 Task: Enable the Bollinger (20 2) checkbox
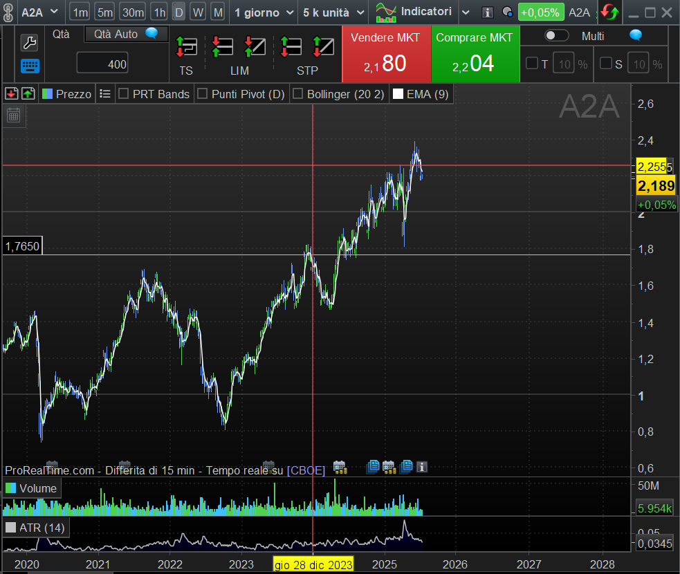click(298, 94)
